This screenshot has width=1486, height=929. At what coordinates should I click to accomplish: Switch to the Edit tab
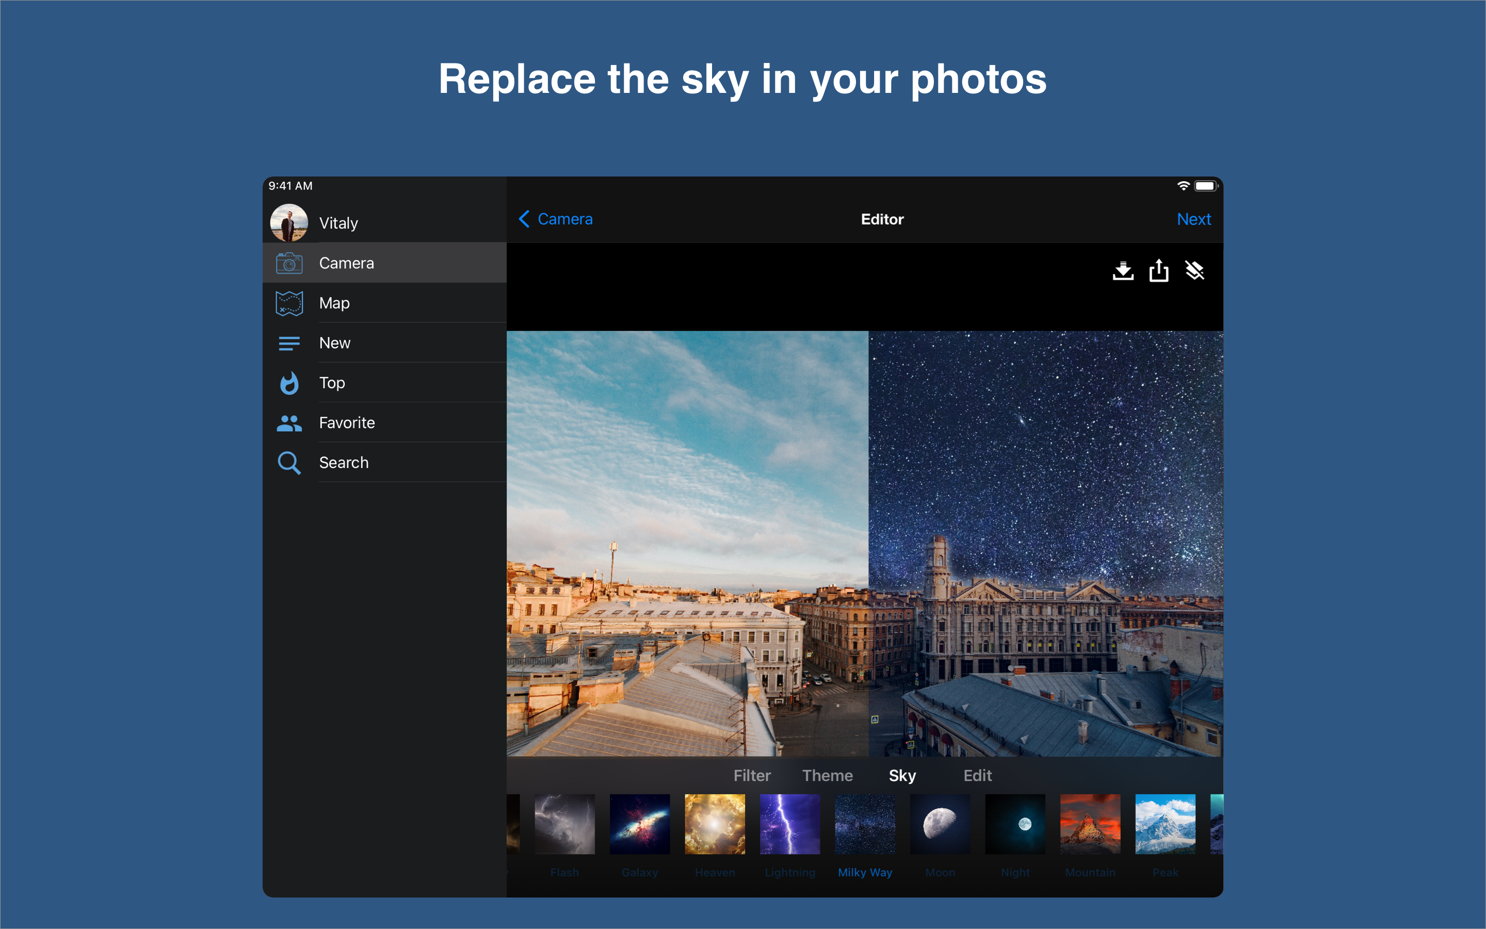(977, 775)
